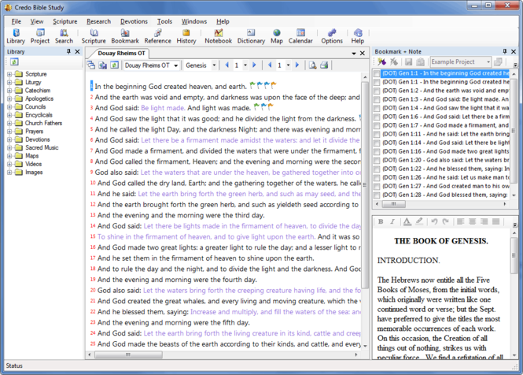
Task: Open the document tab list dropdown arrow
Action: click(x=354, y=54)
